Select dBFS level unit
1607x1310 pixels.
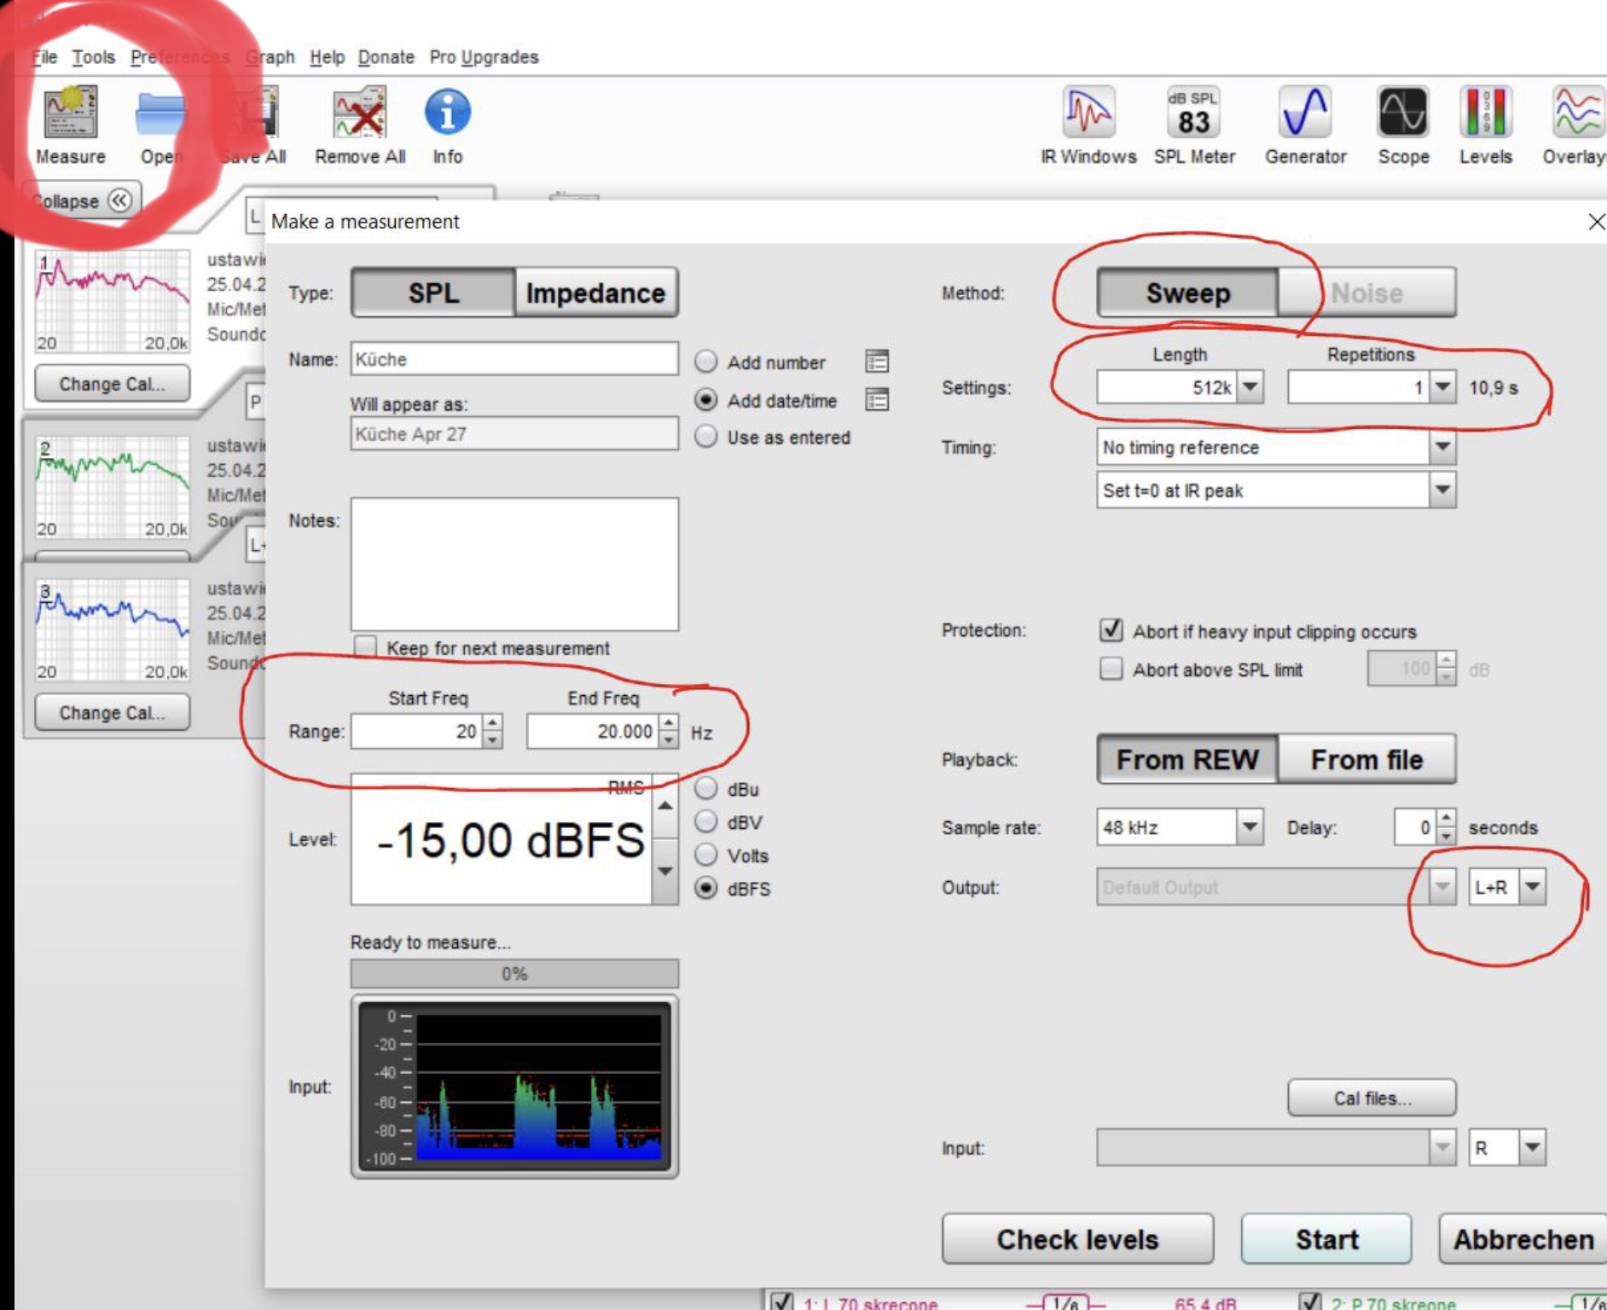click(705, 888)
